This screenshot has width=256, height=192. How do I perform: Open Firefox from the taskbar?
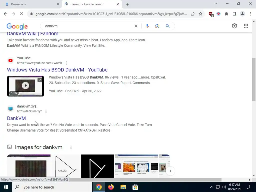click(111, 187)
